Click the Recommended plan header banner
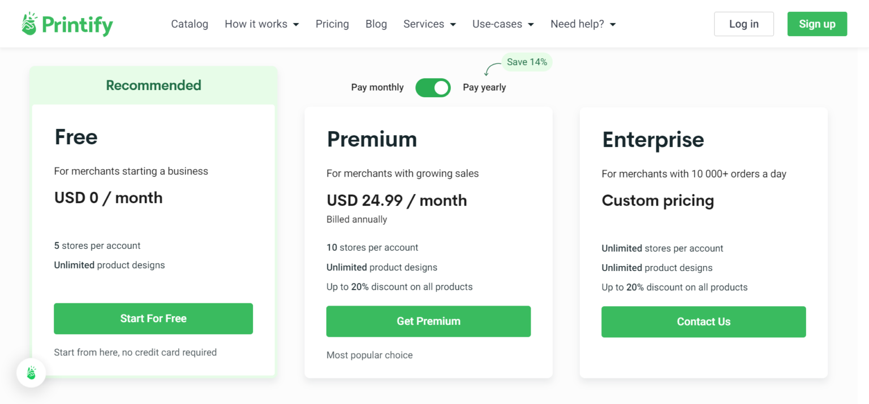Screen dimensions: 869x404 [153, 85]
